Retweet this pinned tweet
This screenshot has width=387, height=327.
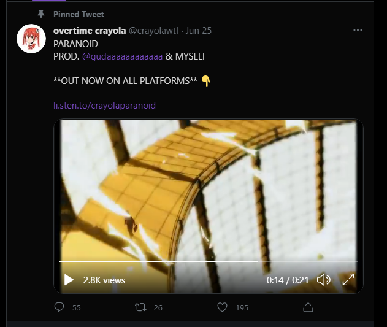click(140, 307)
